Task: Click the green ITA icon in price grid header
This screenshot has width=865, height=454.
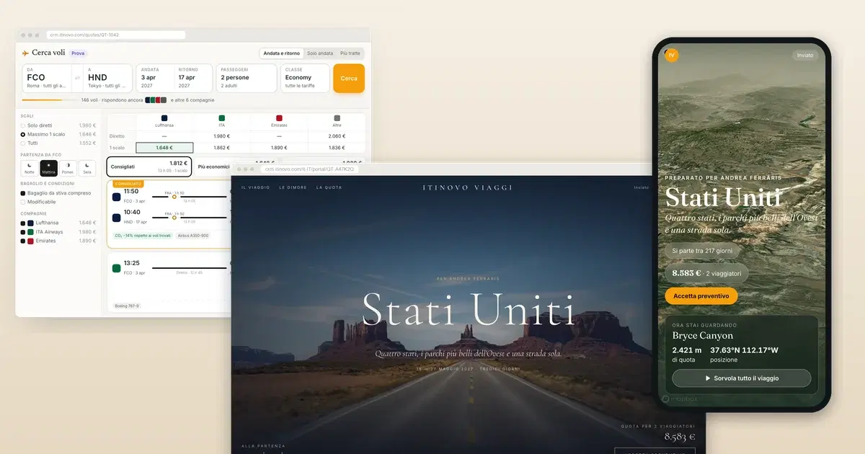Action: [x=222, y=118]
